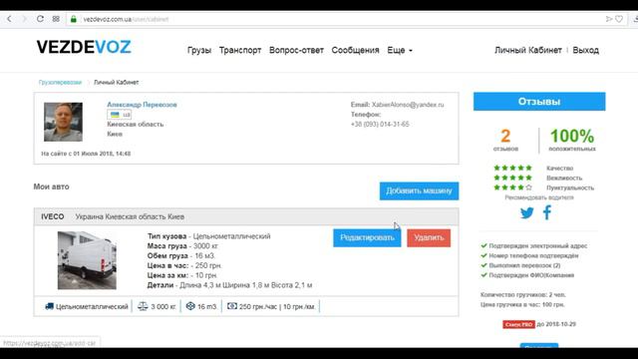Reload the page with the refresh icon
The height and width of the screenshot is (359, 638).
pyautogui.click(x=40, y=19)
